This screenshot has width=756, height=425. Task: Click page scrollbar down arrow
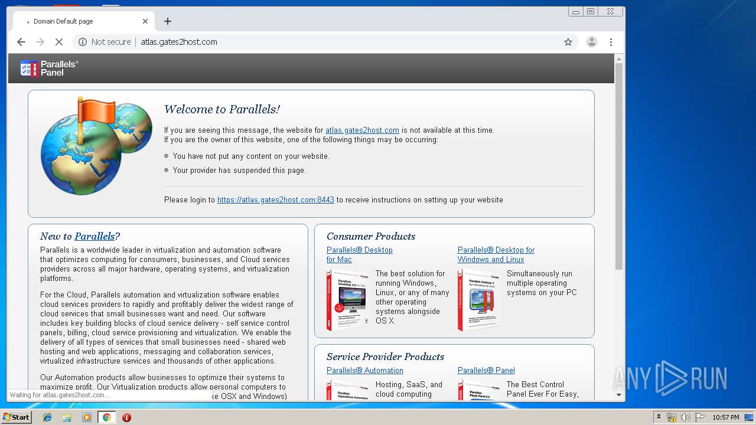pyautogui.click(x=619, y=395)
